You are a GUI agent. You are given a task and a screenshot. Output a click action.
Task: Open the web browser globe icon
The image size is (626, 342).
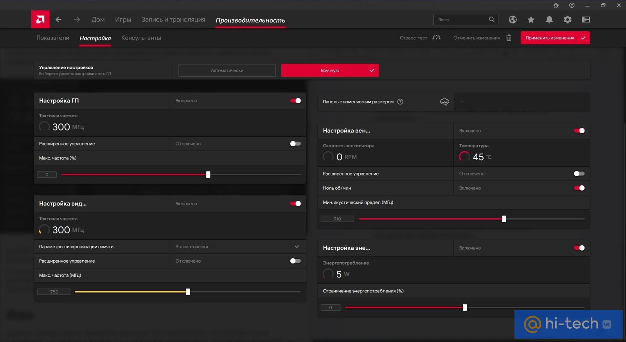click(513, 20)
